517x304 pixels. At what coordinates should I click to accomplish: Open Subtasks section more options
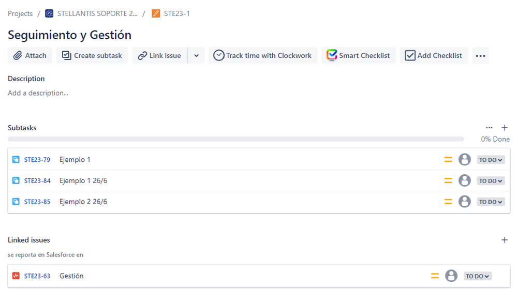pos(489,128)
